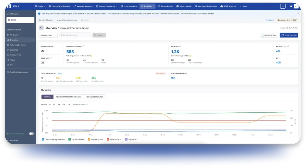Open the 585 referring domains link

click(70, 52)
